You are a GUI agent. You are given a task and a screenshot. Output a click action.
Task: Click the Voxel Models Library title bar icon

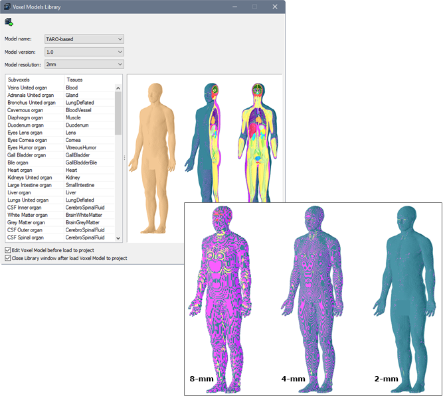7,7
